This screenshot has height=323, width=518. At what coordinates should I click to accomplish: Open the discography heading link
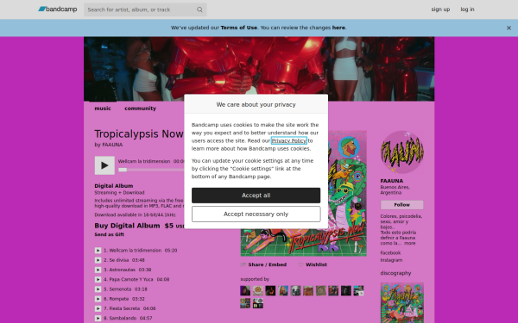pyautogui.click(x=395, y=273)
